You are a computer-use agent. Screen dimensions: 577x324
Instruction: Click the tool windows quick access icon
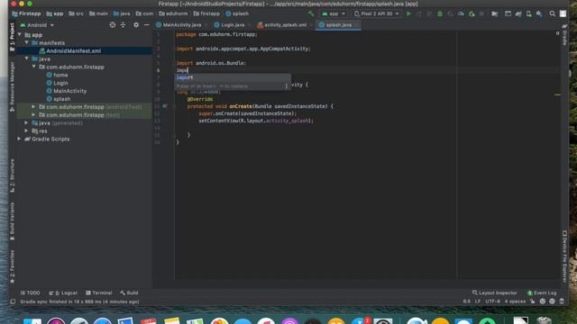pos(13,301)
